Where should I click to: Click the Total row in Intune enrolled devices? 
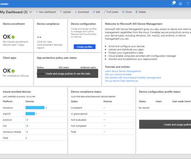(x=34, y=138)
